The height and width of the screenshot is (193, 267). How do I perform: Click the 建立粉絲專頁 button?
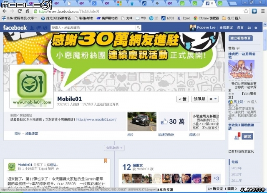240,38
